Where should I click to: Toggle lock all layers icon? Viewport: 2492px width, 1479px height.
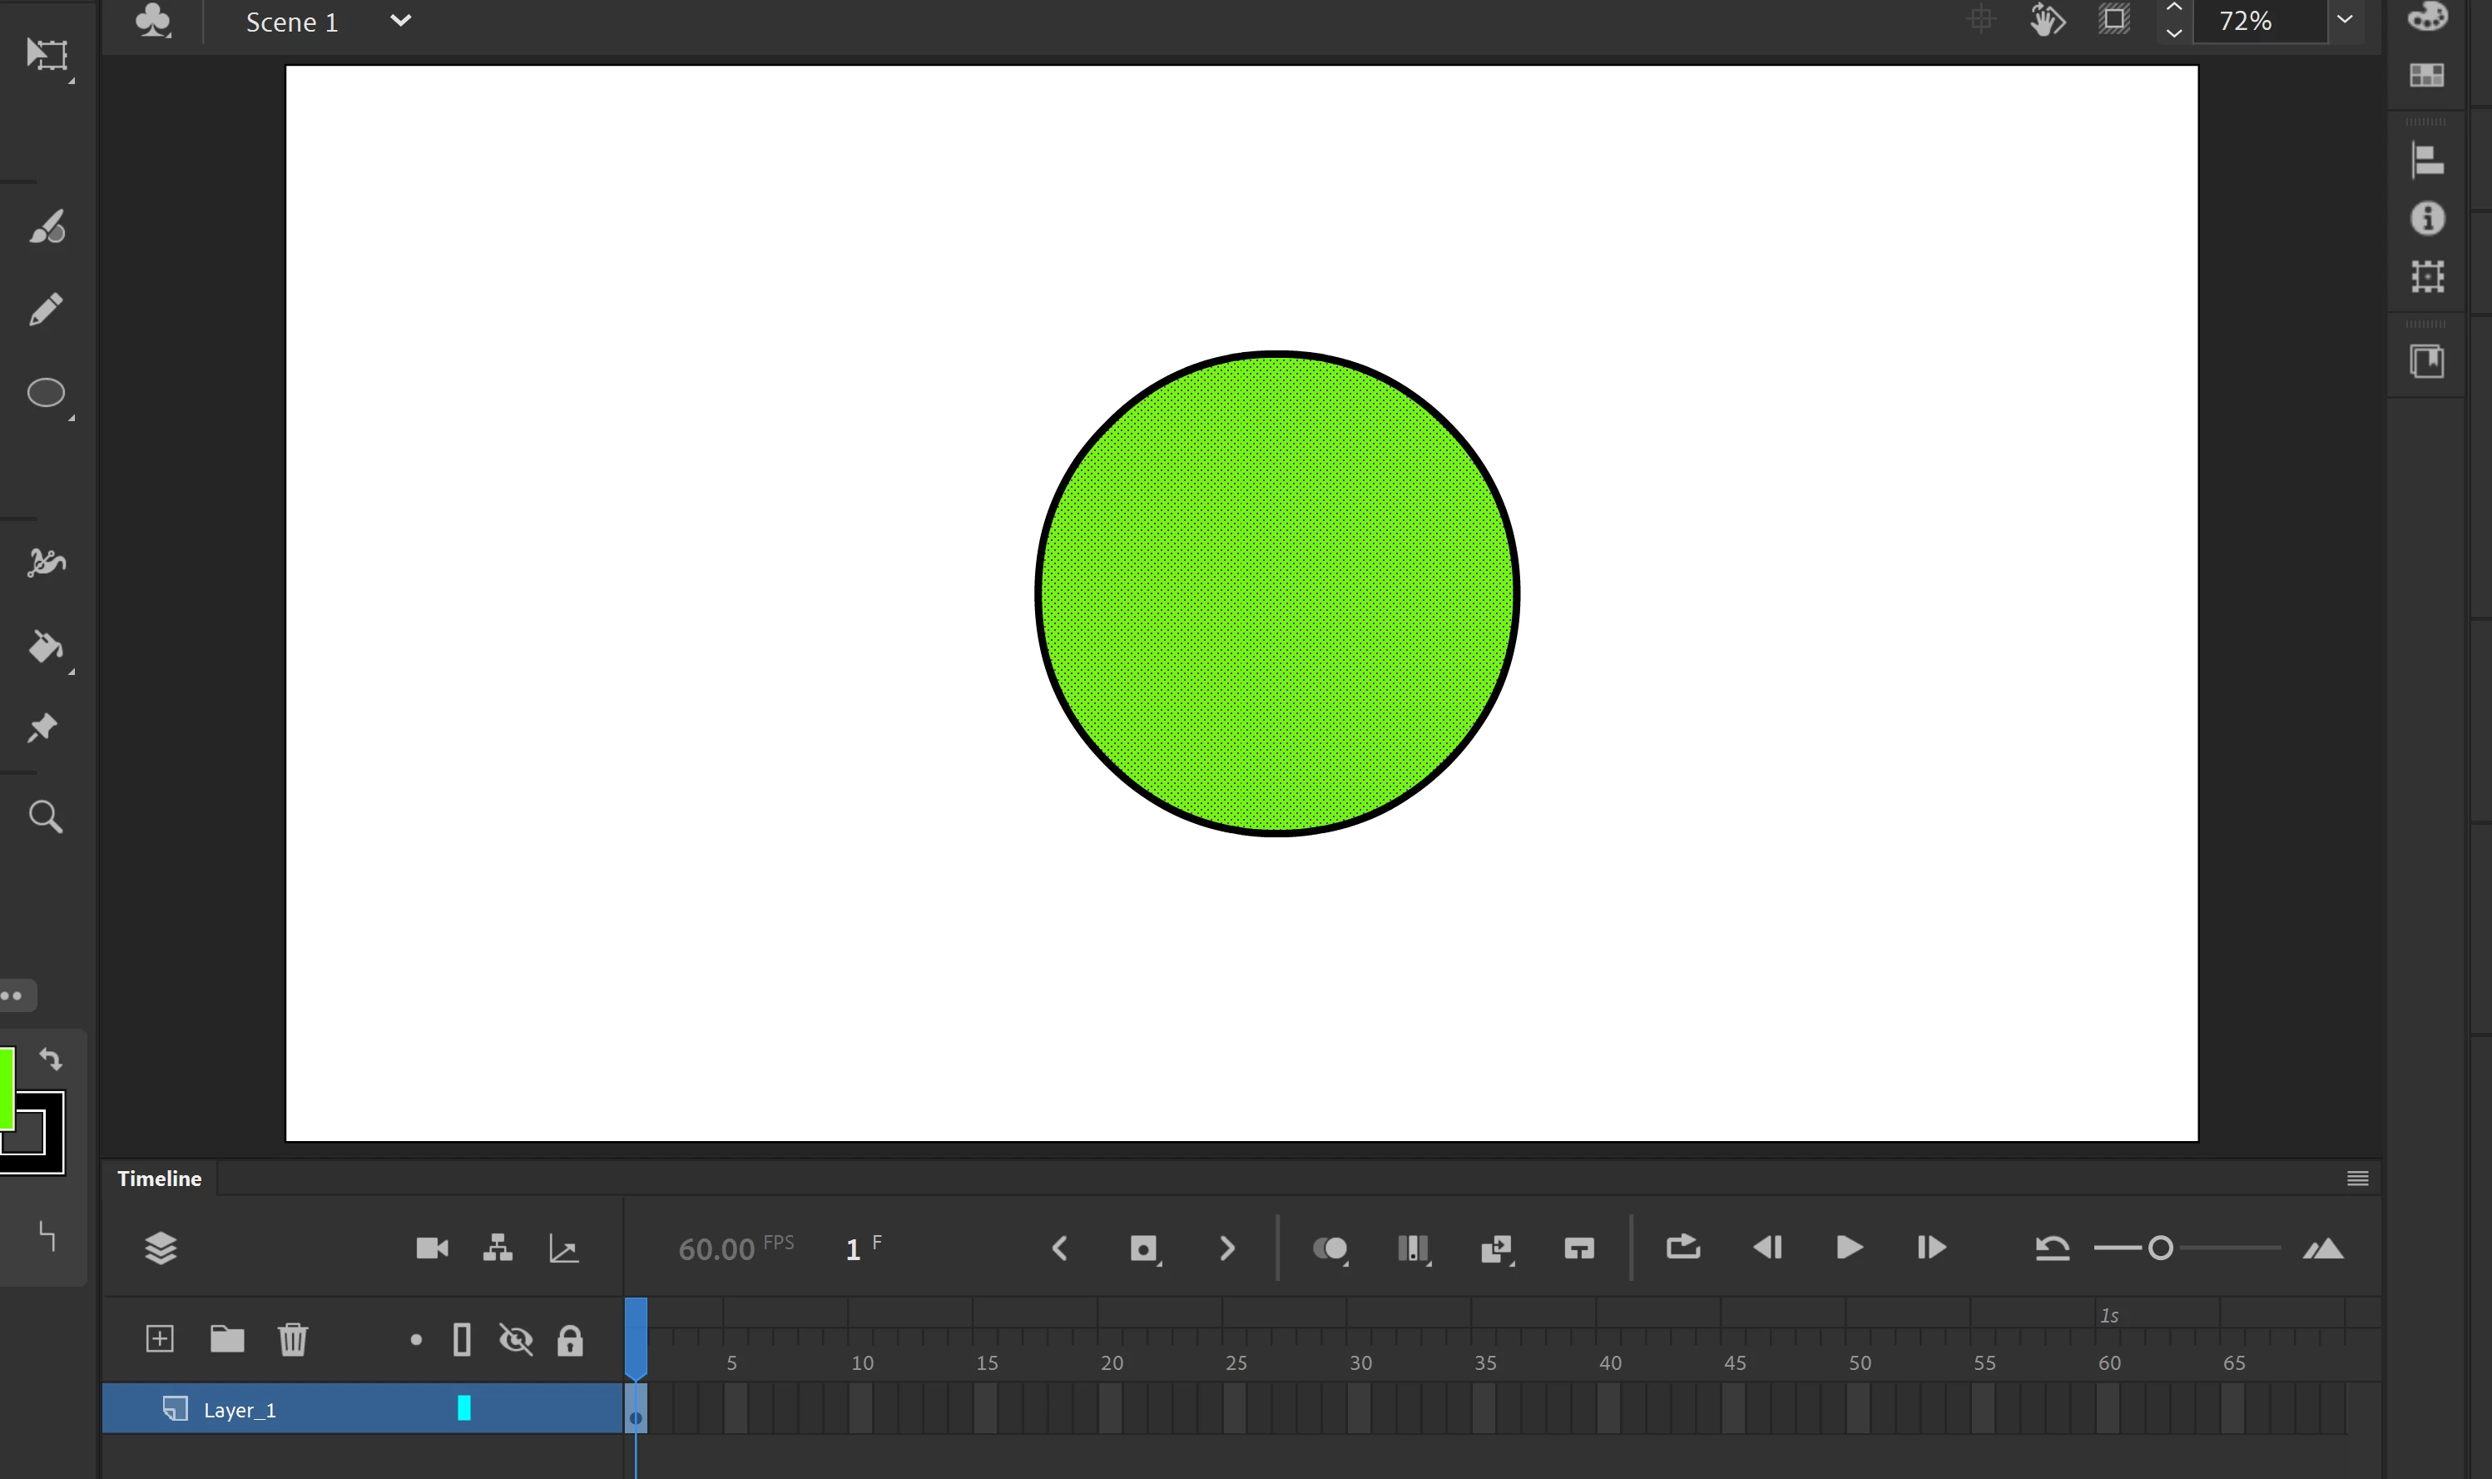point(570,1341)
